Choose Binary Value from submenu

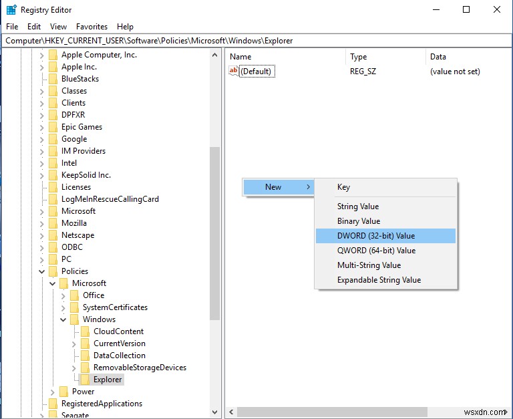[x=385, y=221]
